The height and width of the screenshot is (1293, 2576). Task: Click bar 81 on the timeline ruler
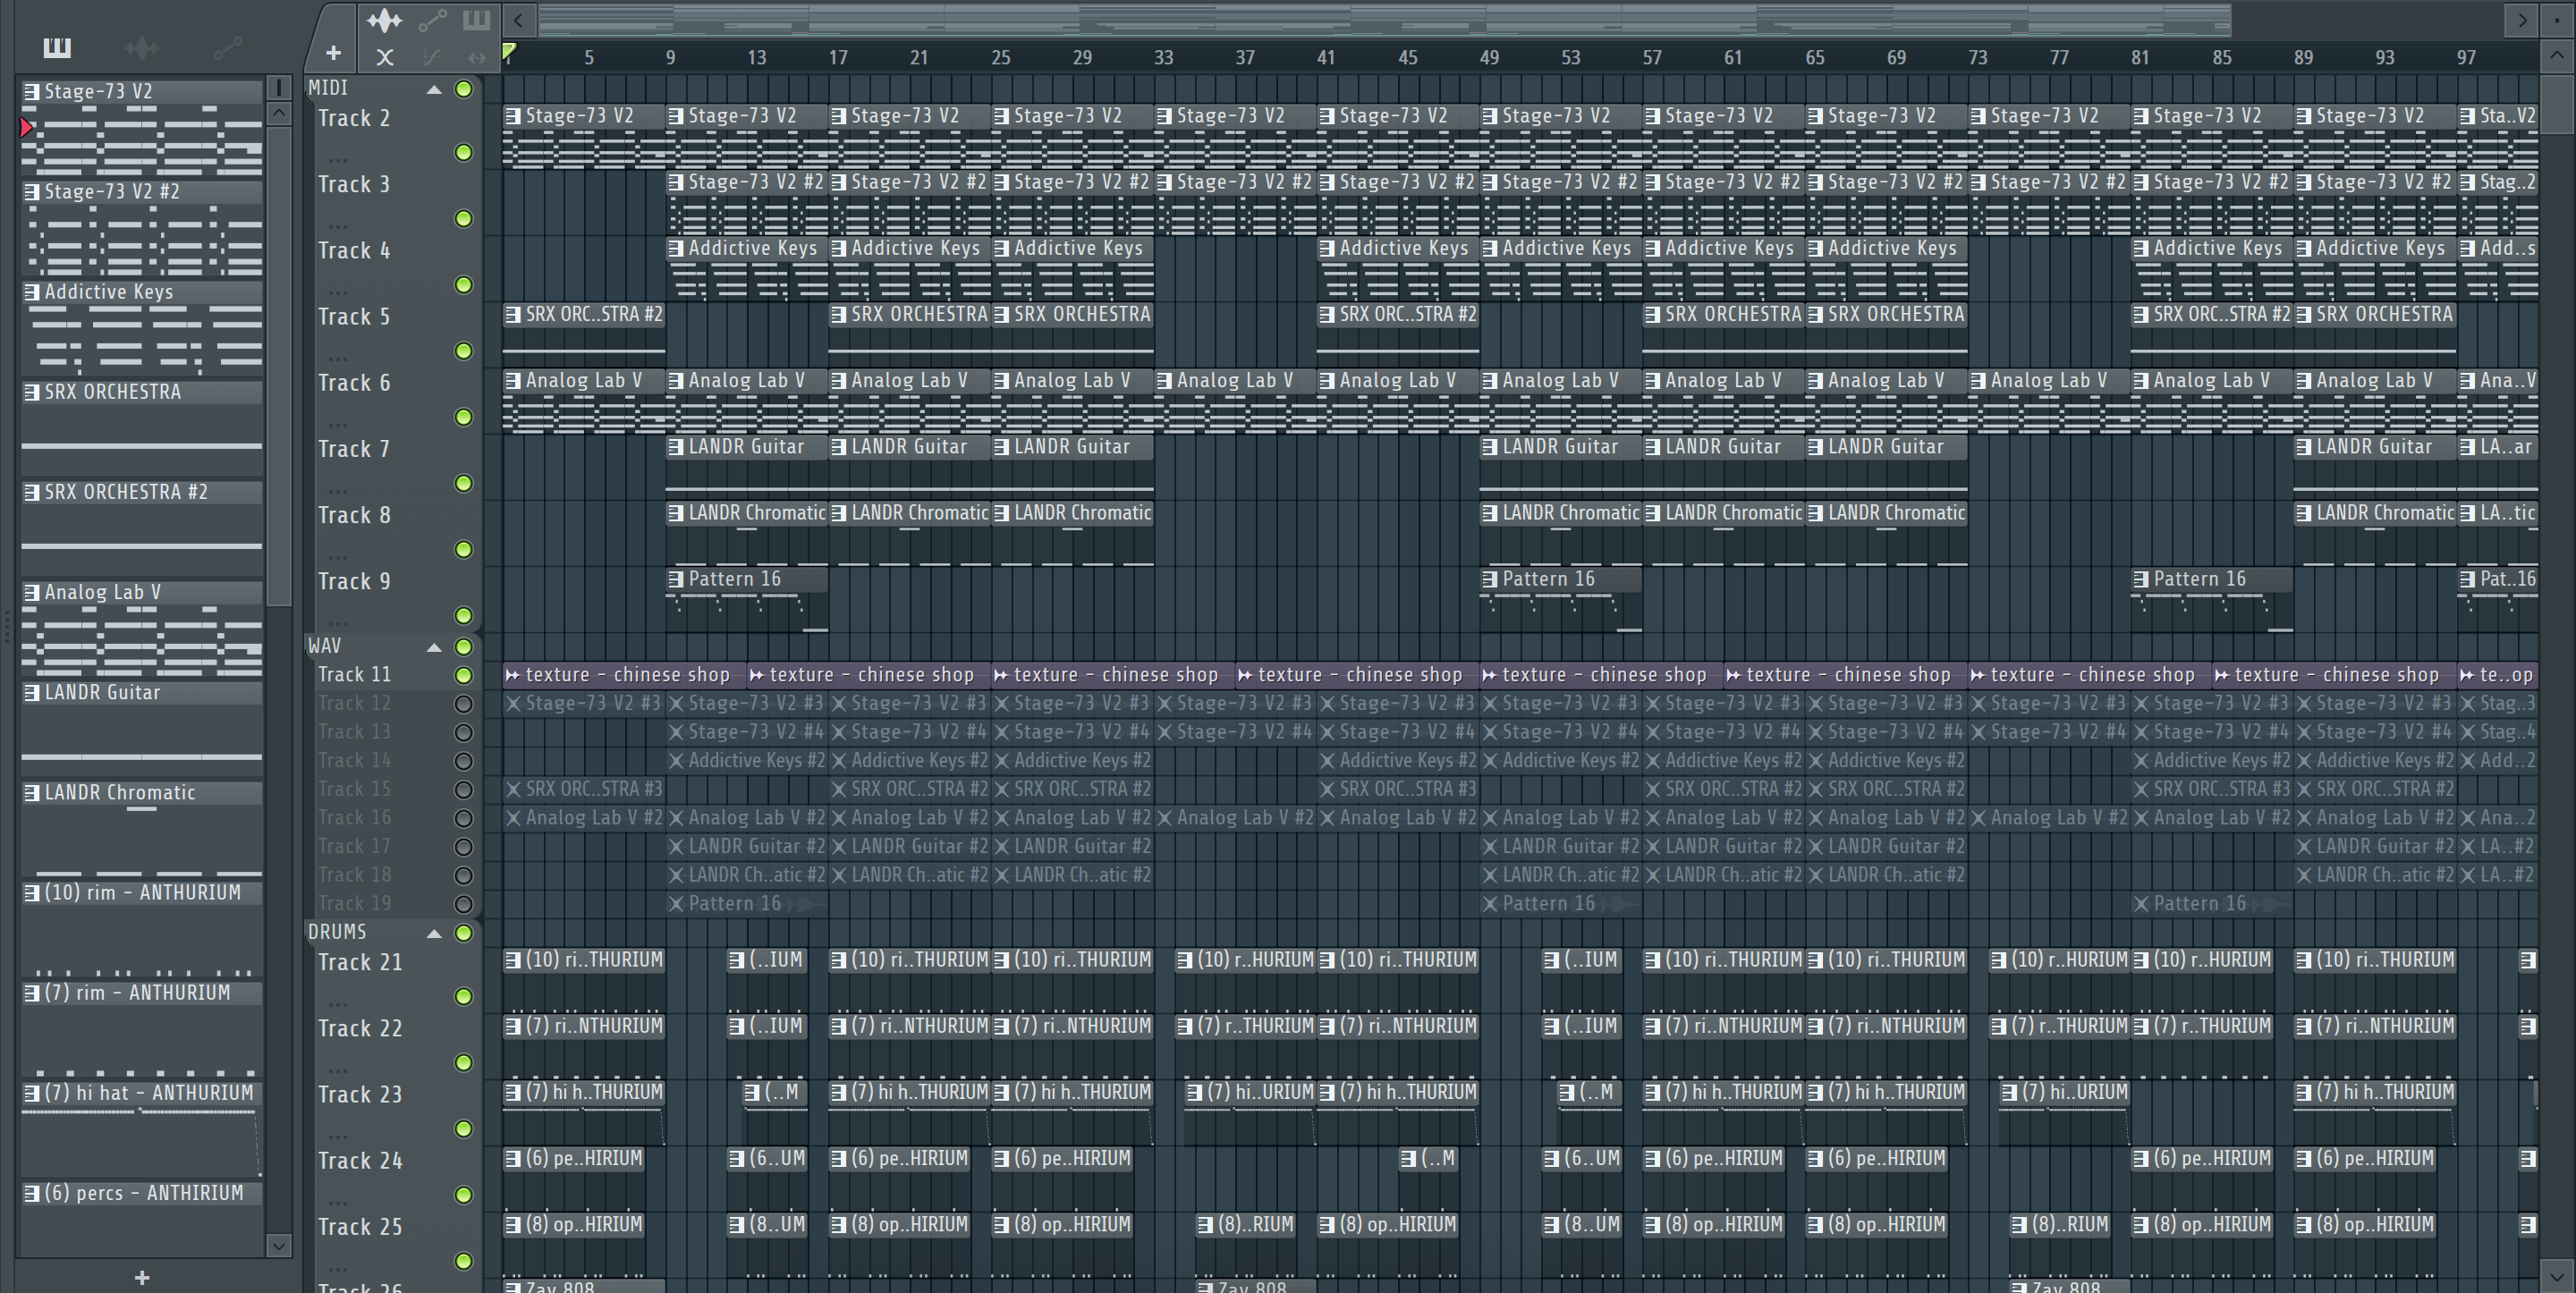(2140, 58)
